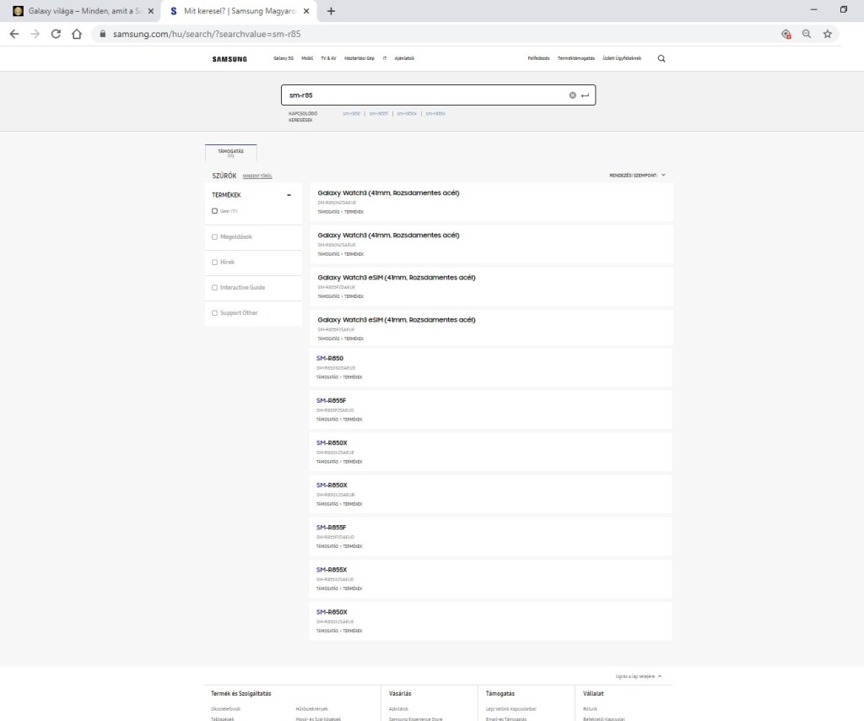Open the SM-R855X search result

click(x=332, y=570)
